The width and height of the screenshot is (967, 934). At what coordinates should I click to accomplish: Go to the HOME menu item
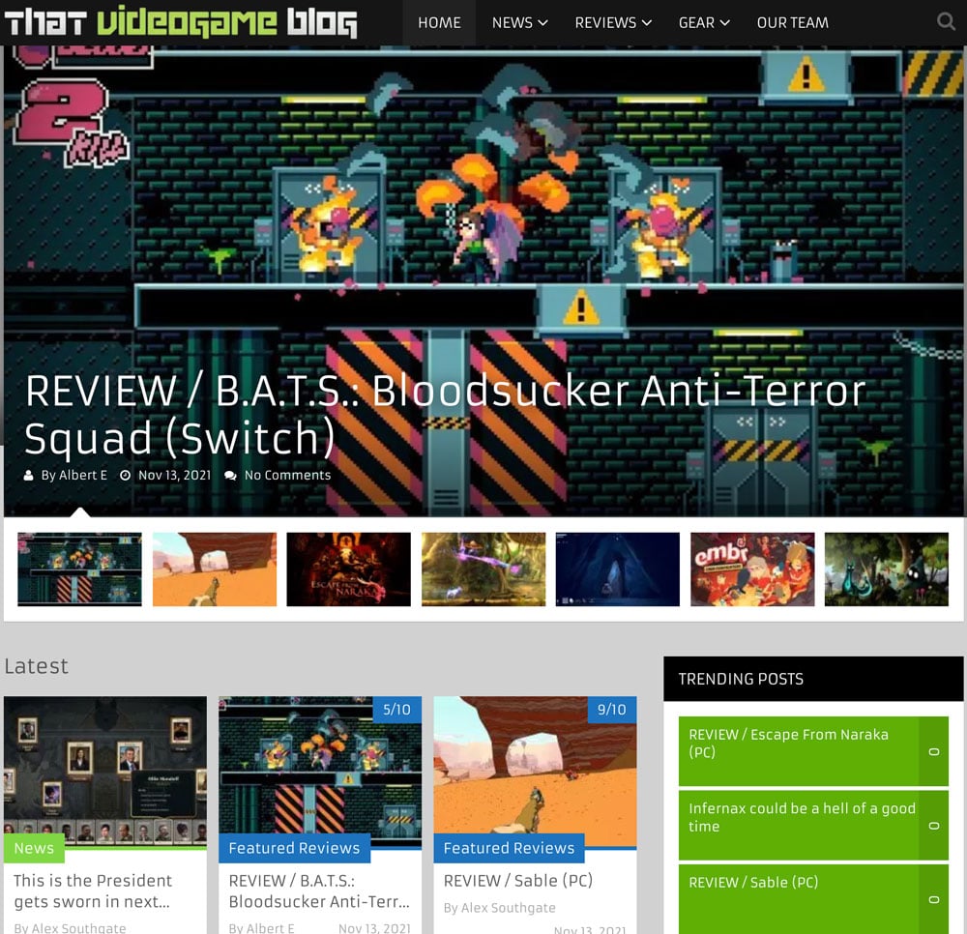pyautogui.click(x=439, y=23)
